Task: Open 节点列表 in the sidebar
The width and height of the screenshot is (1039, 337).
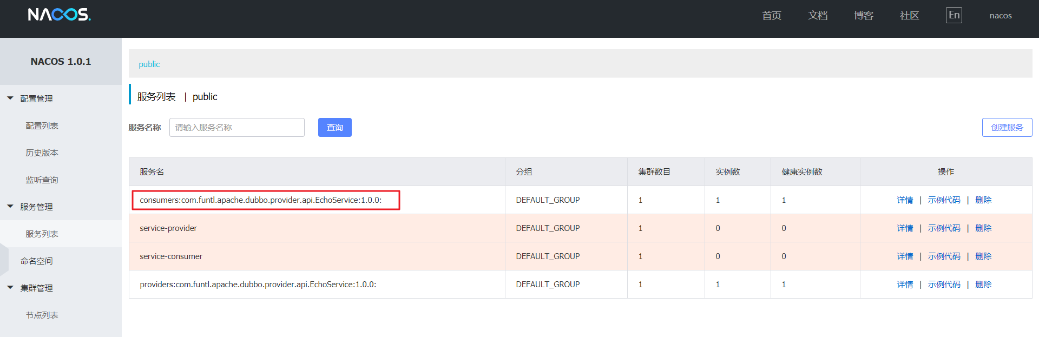Action: [42, 315]
